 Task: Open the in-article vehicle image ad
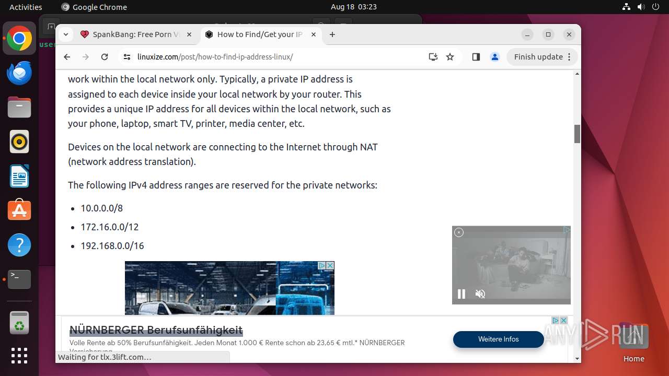coord(229,288)
